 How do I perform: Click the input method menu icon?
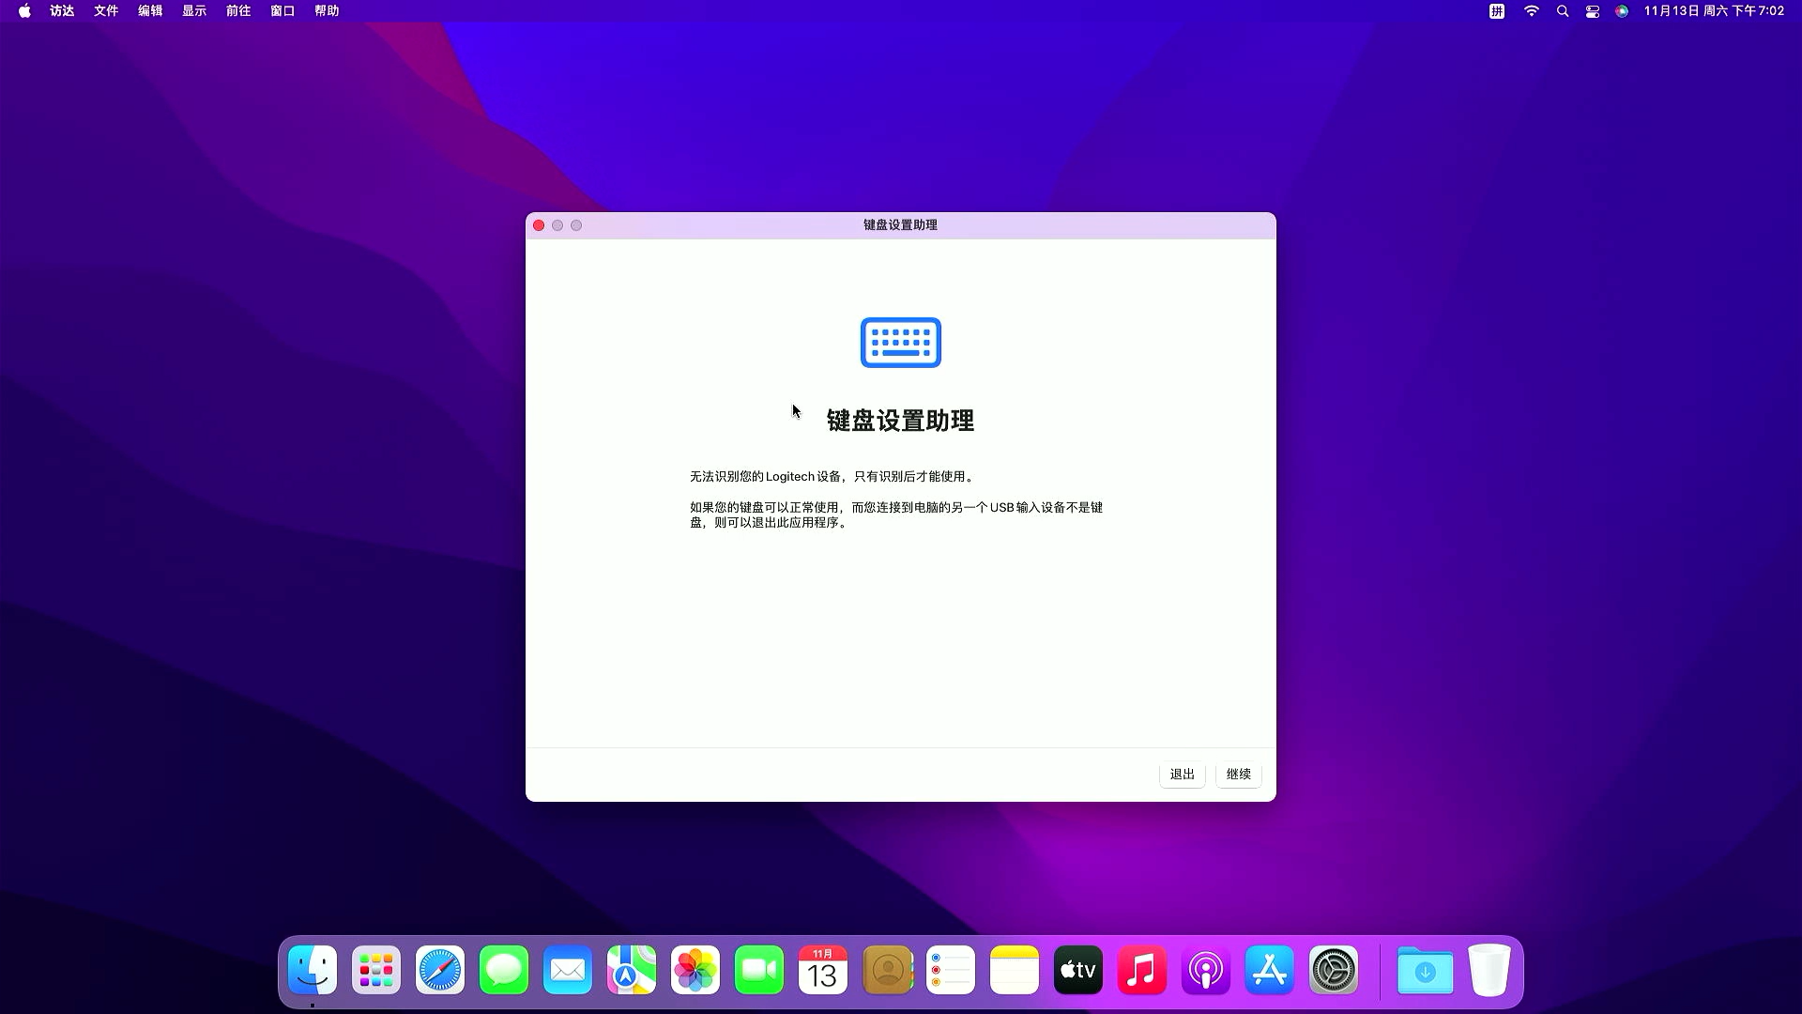point(1497,11)
